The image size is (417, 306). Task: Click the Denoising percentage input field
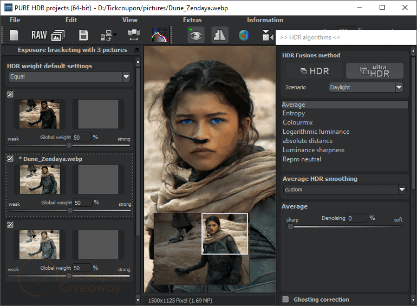click(357, 218)
